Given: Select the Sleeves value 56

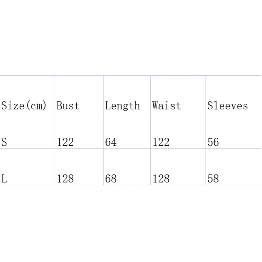Looking at the screenshot, I should point(213,142).
